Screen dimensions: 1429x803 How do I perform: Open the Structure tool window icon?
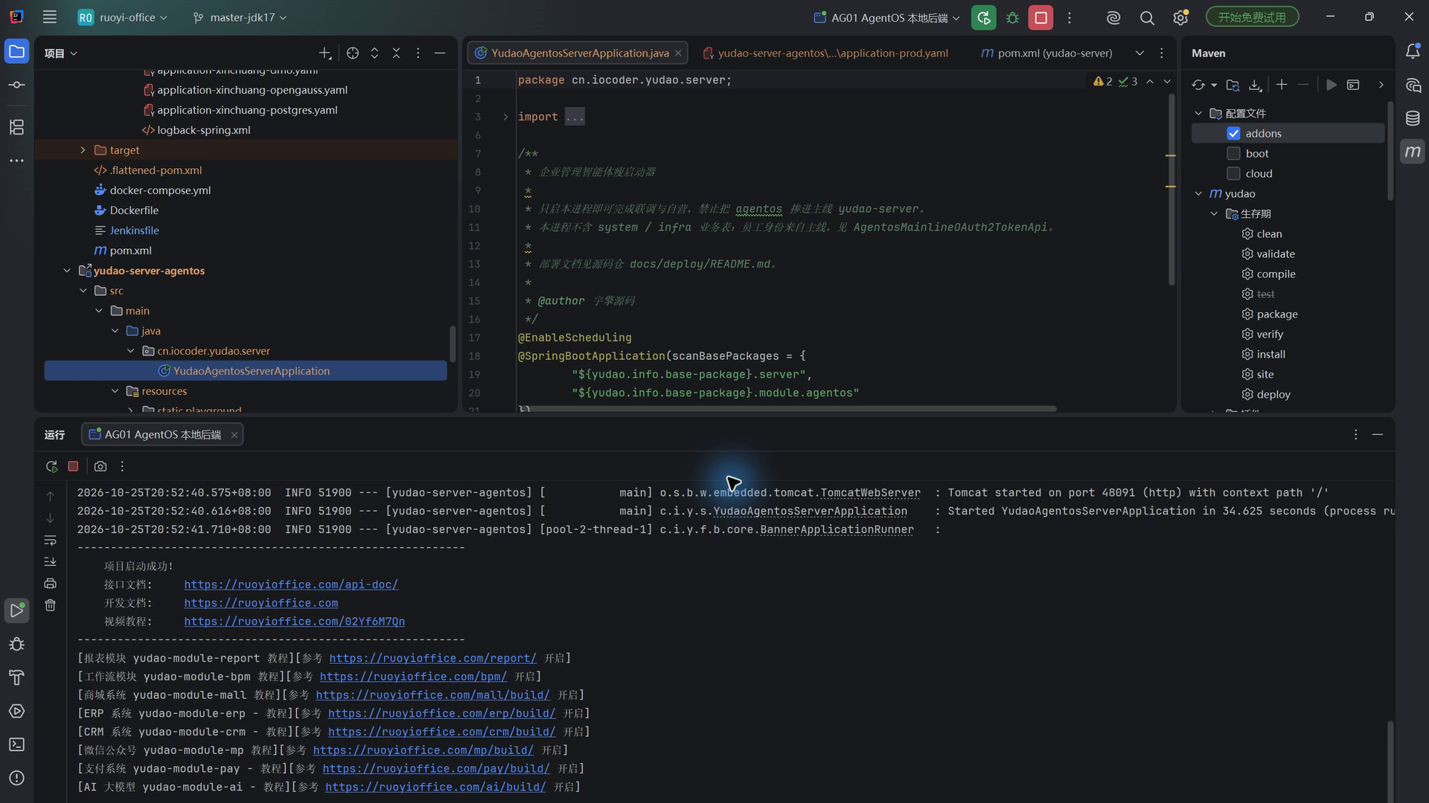(x=16, y=127)
